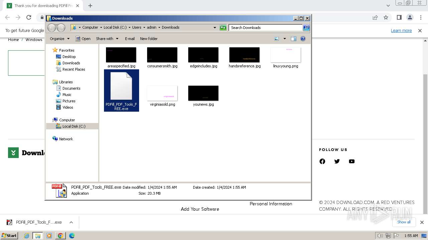The width and height of the screenshot is (428, 240).
Task: Click the Personal Information link
Action: [271, 204]
